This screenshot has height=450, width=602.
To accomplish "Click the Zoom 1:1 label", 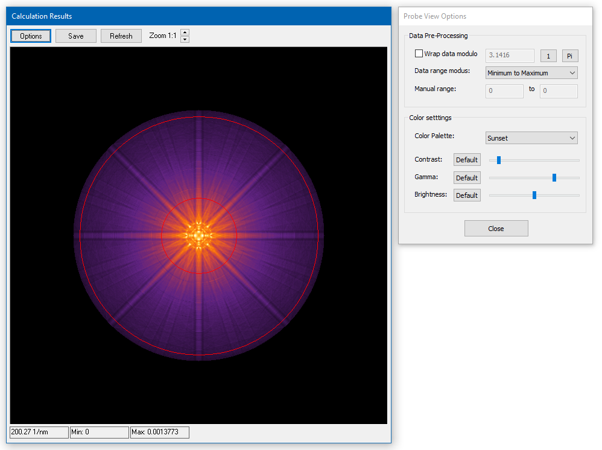I will [x=163, y=36].
